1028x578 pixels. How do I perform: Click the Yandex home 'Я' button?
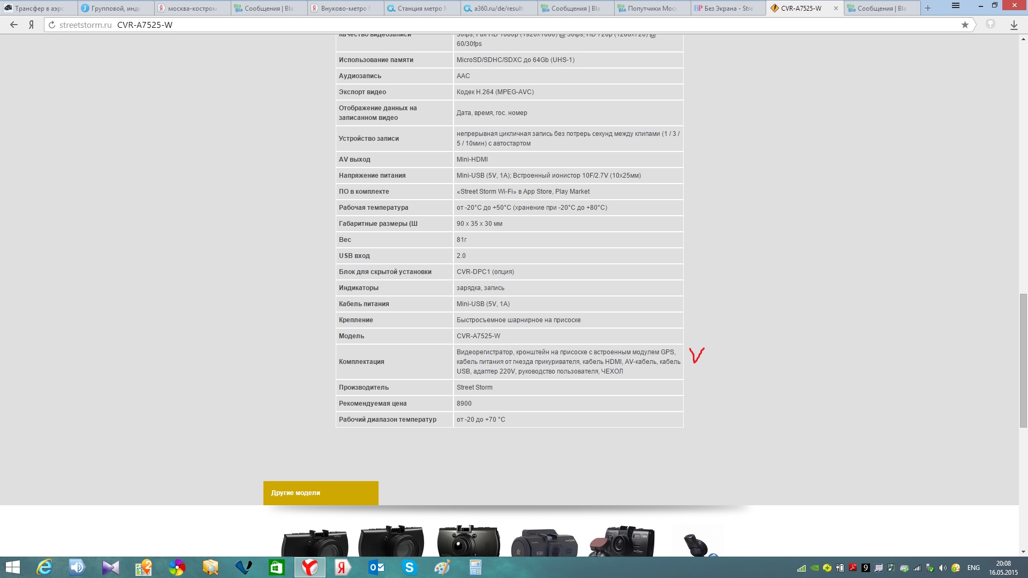[x=31, y=25]
